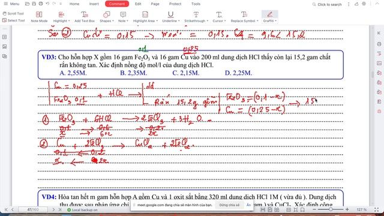Expand the Cursor dropdown arrow

pyautogui.click(x=225, y=21)
